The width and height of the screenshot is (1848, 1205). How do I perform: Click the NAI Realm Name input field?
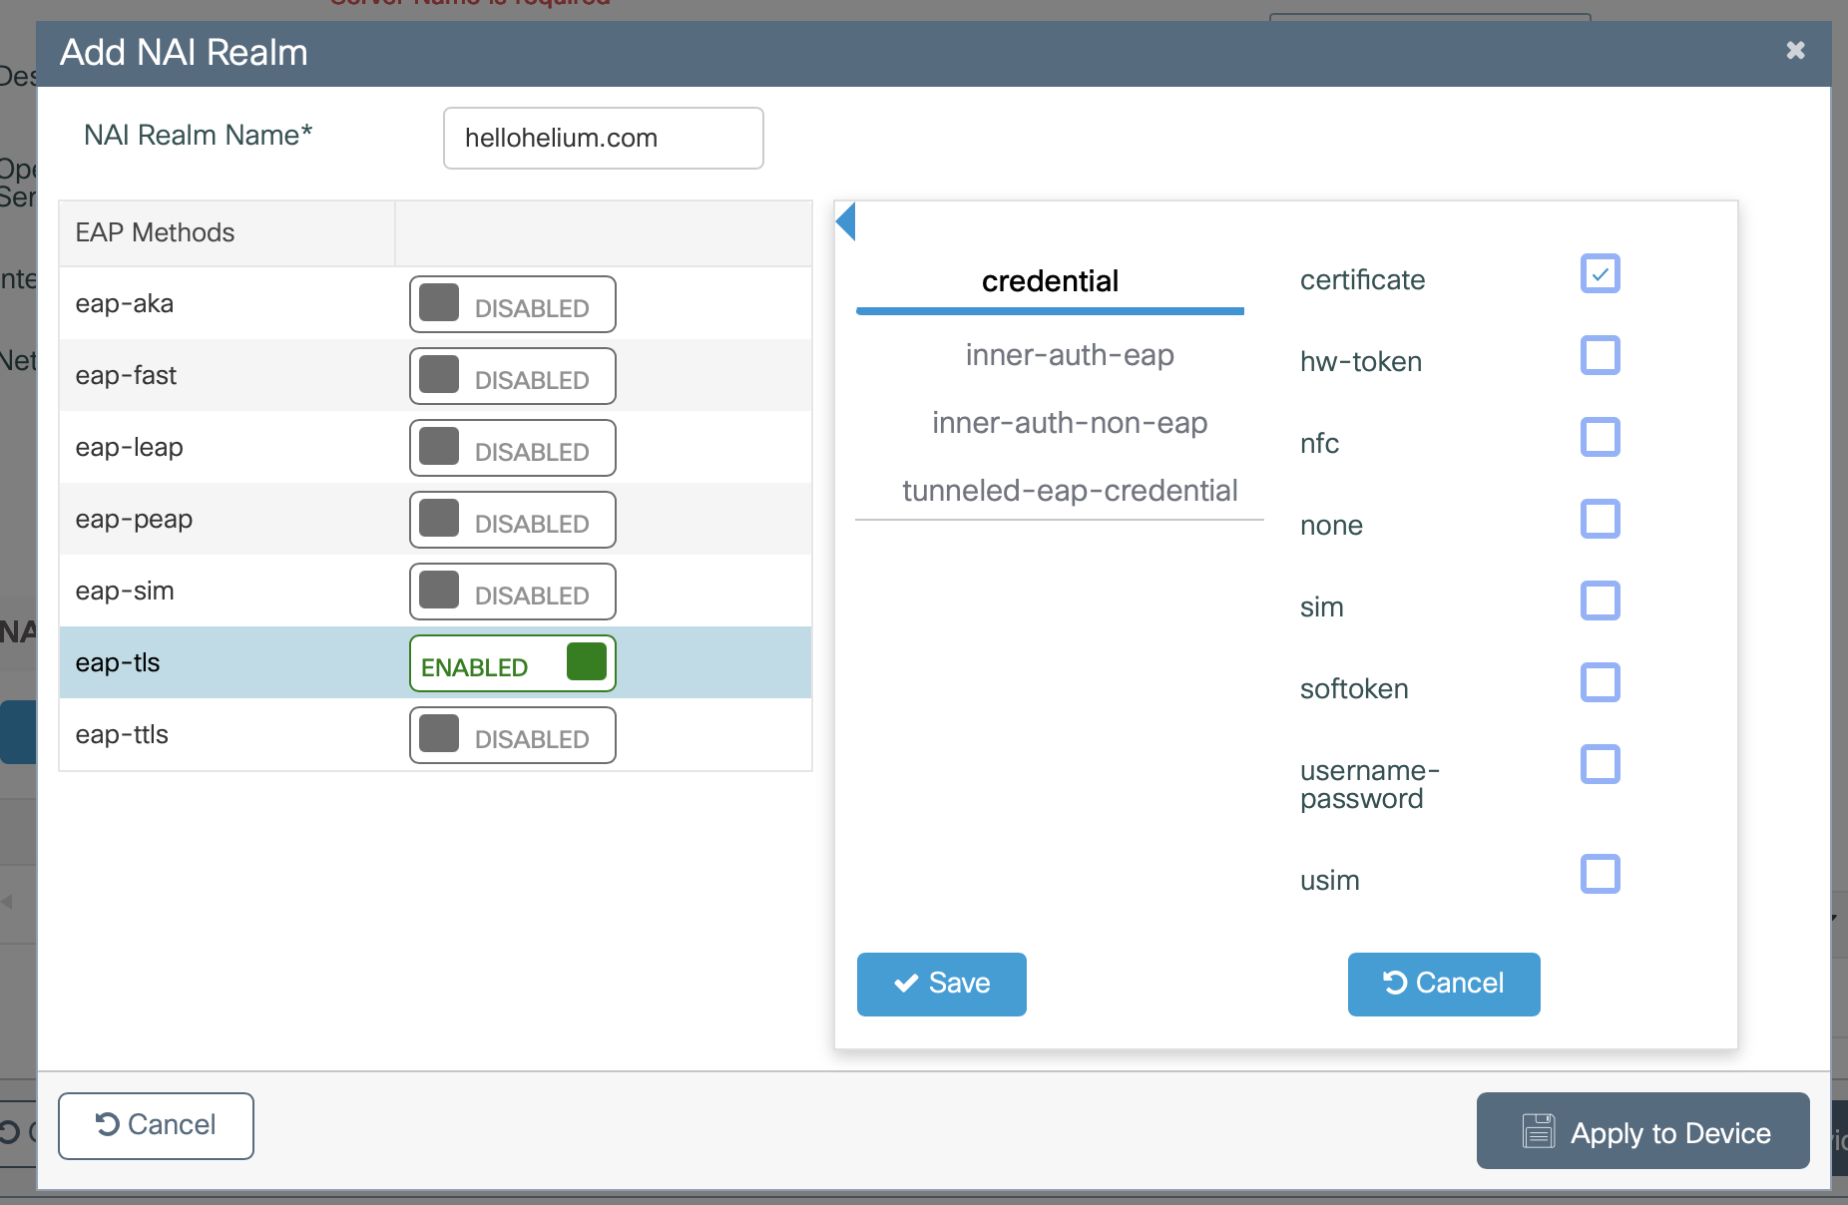[x=603, y=139]
